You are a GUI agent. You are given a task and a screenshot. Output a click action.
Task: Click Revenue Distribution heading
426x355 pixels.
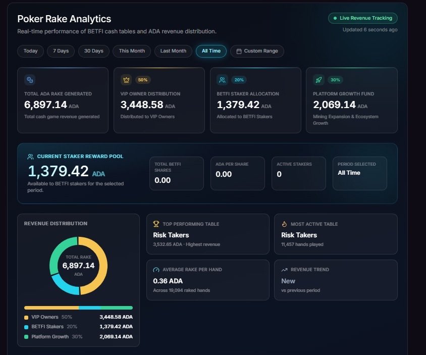(56, 223)
